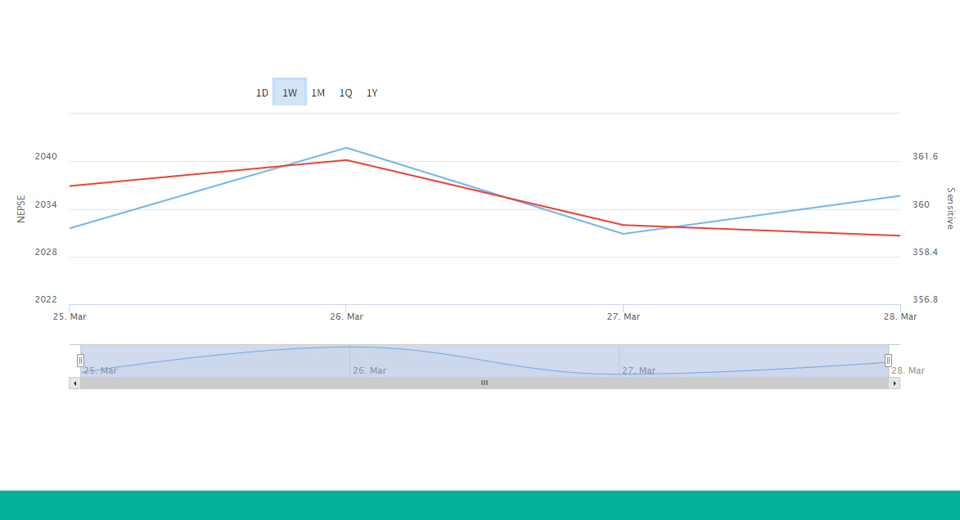
Task: Click the scrollbar grip in the center
Action: pos(485,383)
